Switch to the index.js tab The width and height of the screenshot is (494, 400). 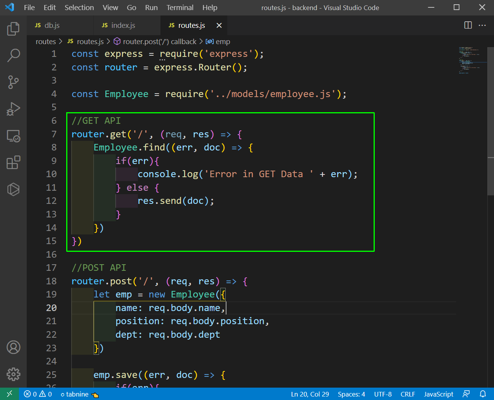pos(127,25)
